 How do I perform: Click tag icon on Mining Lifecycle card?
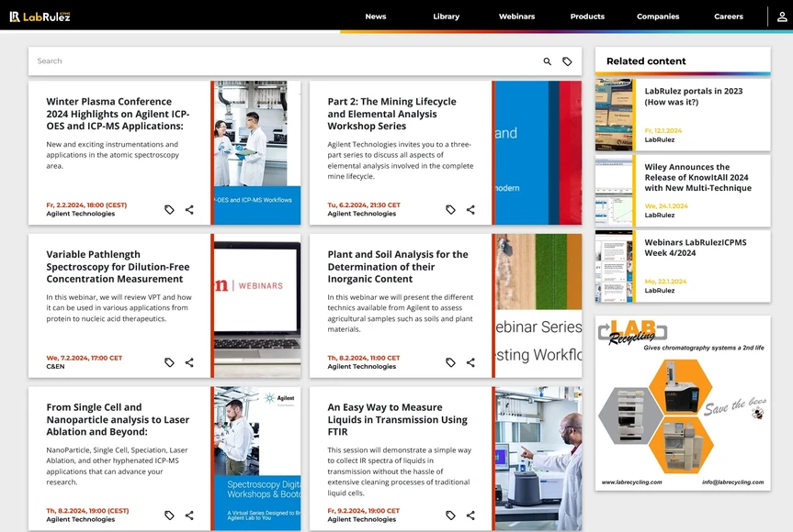450,209
